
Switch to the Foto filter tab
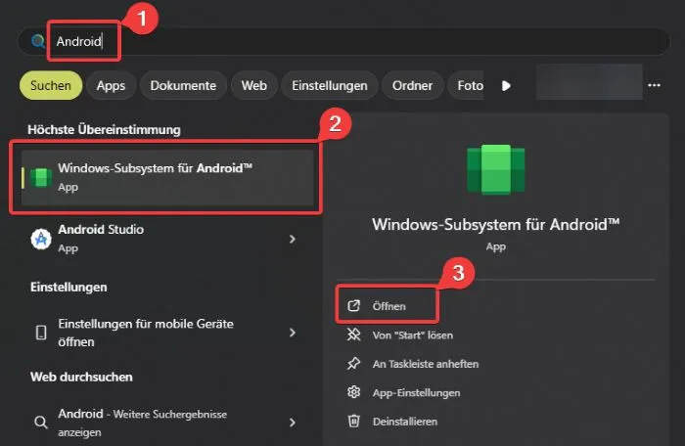click(468, 86)
